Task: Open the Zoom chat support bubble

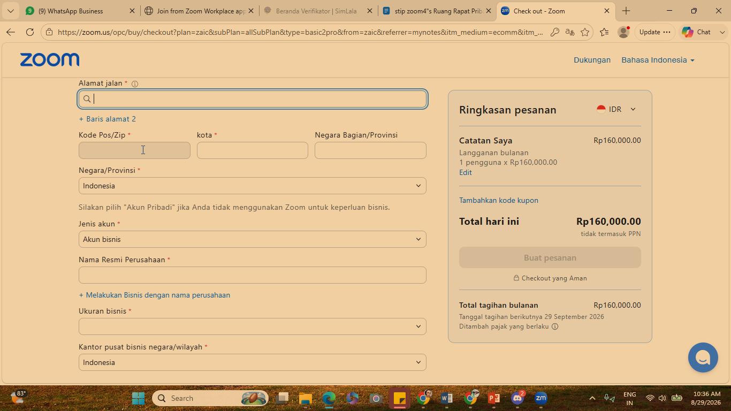Action: (703, 357)
